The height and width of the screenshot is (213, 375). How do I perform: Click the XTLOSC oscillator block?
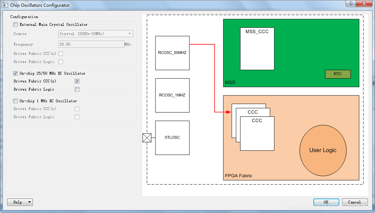pos(172,138)
